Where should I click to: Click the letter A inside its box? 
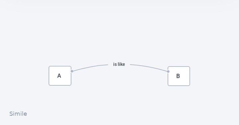tap(59, 76)
